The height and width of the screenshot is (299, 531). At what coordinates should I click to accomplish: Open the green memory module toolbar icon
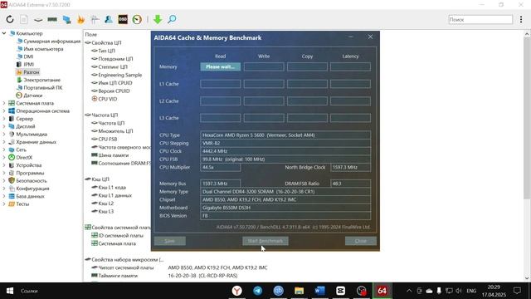pos(52,19)
